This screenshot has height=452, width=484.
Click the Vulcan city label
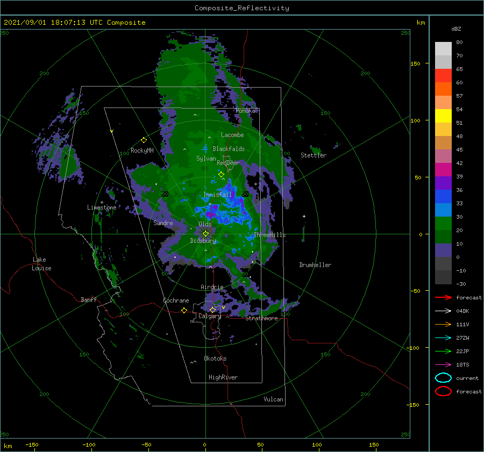pyautogui.click(x=273, y=399)
